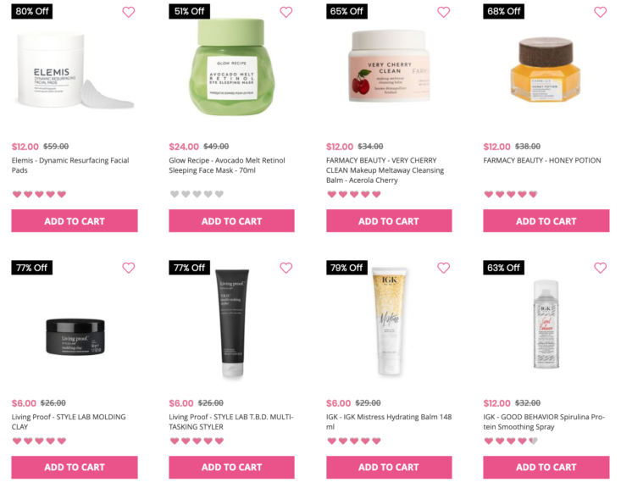Click the heart on Glow Recipe Avocado mask
621x488 pixels.
[286, 12]
